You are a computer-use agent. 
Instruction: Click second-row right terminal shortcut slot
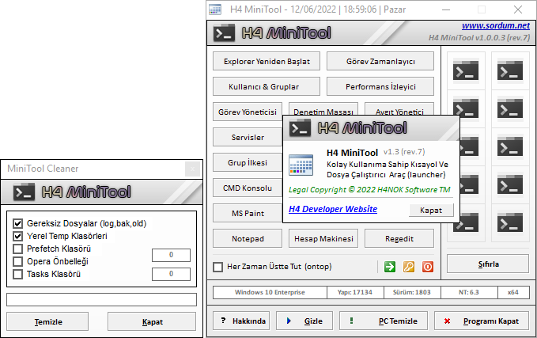(x=510, y=108)
